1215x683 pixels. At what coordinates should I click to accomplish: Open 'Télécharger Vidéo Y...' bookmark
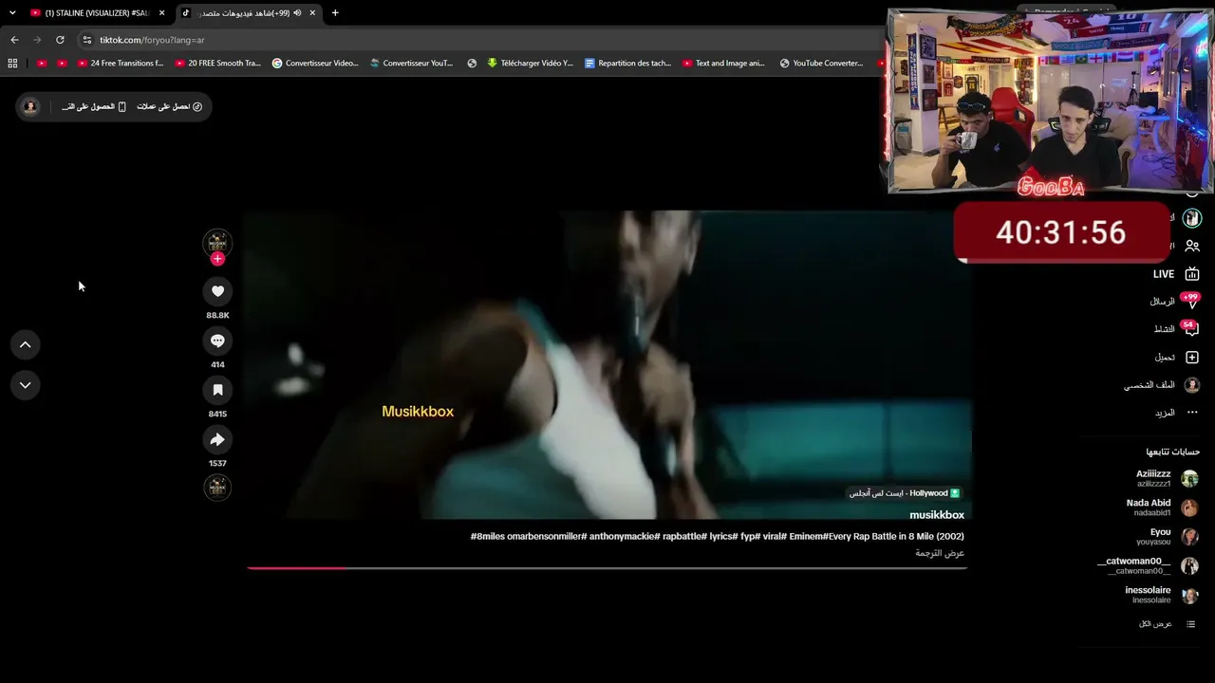point(530,64)
